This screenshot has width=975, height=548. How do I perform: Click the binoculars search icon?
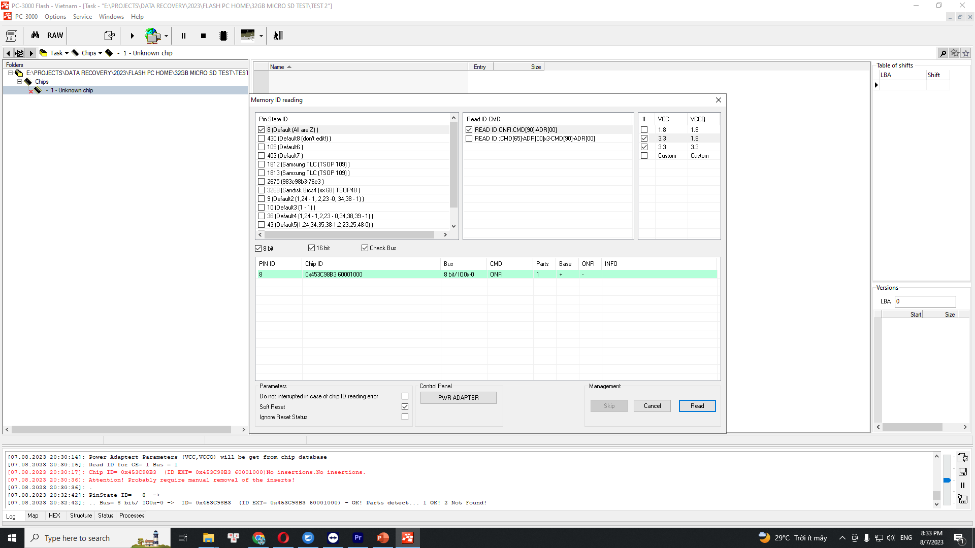pyautogui.click(x=35, y=35)
